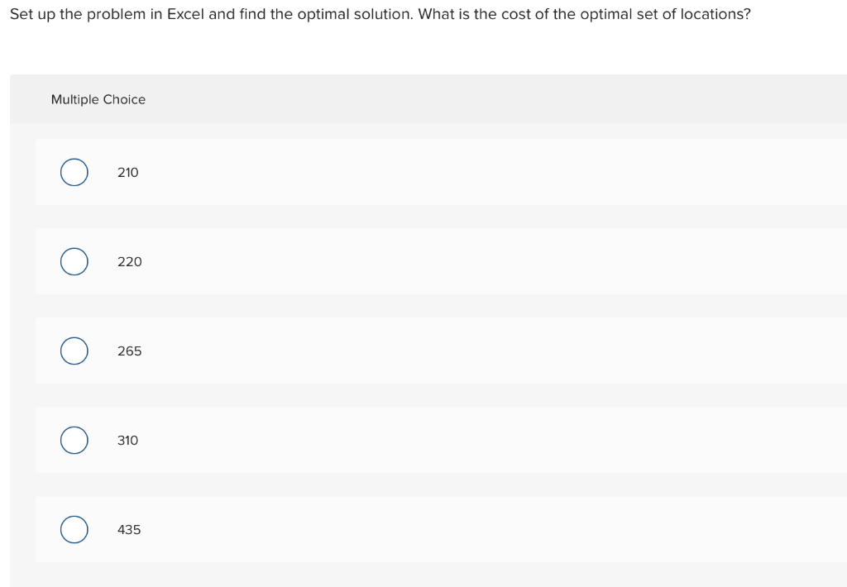Select the radio button for answer 210
The image size is (847, 587).
(74, 172)
